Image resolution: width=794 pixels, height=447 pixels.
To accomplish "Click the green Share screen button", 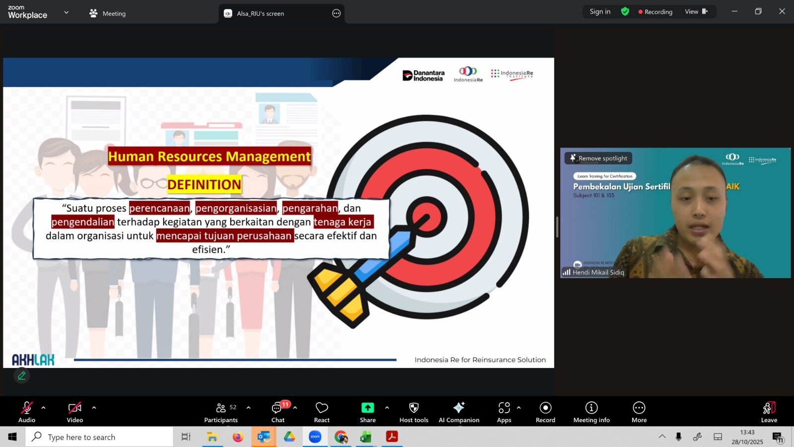I will pos(367,412).
